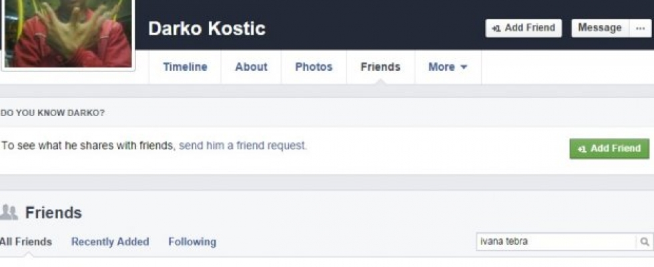Viewport: 654px width, 267px height.
Task: Click the 'send him a friend request' link
Action: pos(243,145)
